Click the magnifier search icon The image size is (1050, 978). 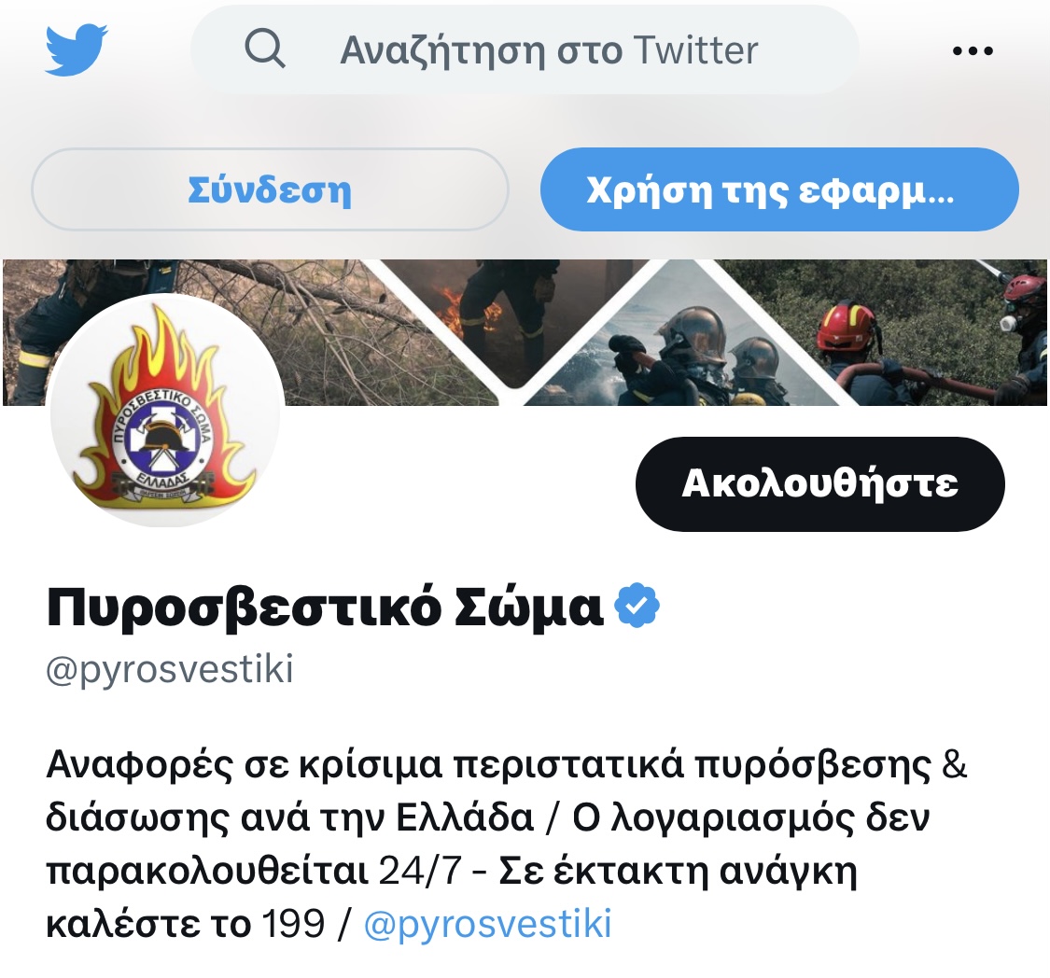pos(264,49)
